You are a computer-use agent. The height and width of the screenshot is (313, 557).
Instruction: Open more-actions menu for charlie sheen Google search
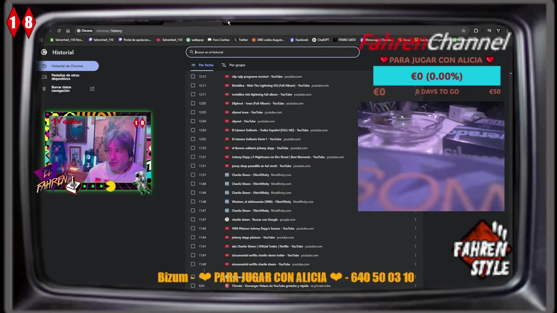click(x=416, y=220)
